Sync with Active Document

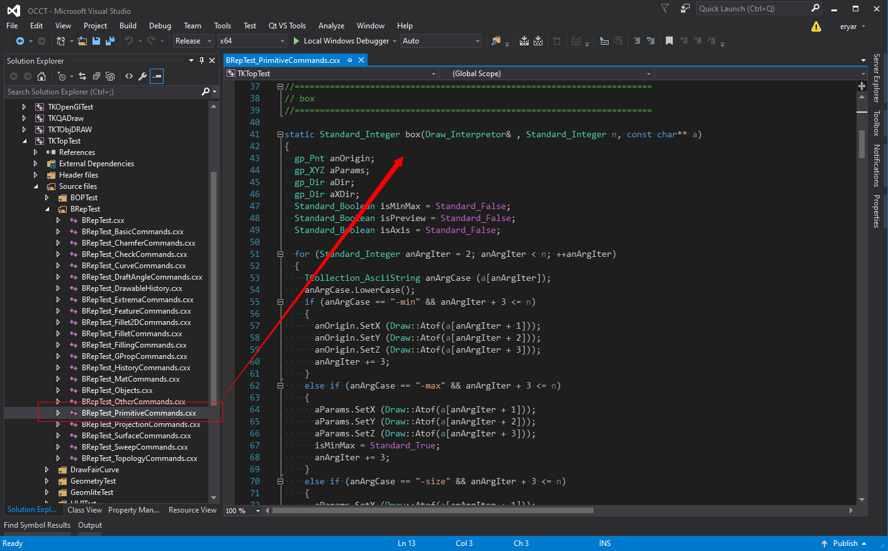[82, 76]
